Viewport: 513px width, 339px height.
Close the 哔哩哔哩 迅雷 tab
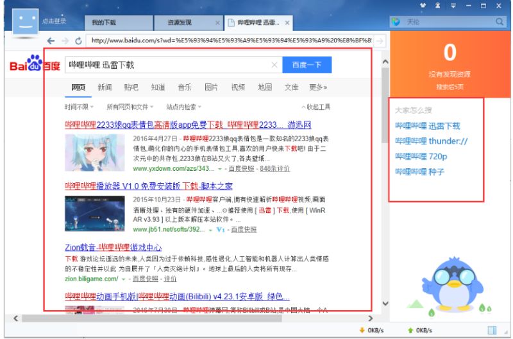pos(287,22)
